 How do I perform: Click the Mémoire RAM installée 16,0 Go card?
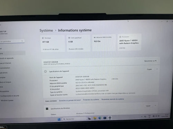click(x=104, y=43)
